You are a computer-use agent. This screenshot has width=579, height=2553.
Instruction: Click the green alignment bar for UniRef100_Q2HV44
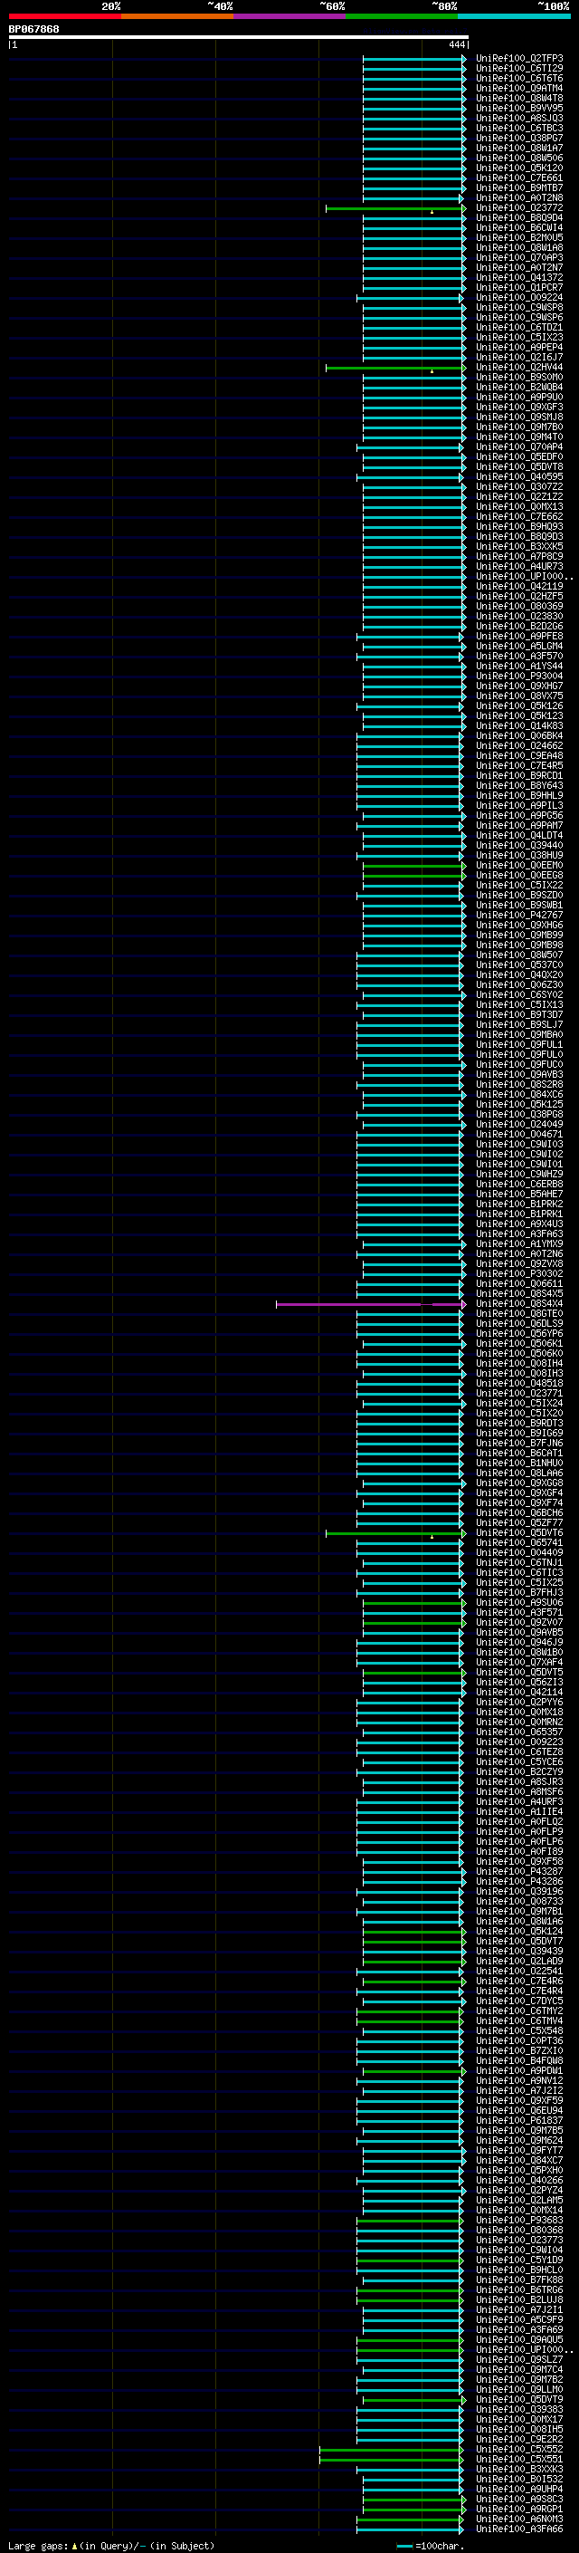[395, 368]
